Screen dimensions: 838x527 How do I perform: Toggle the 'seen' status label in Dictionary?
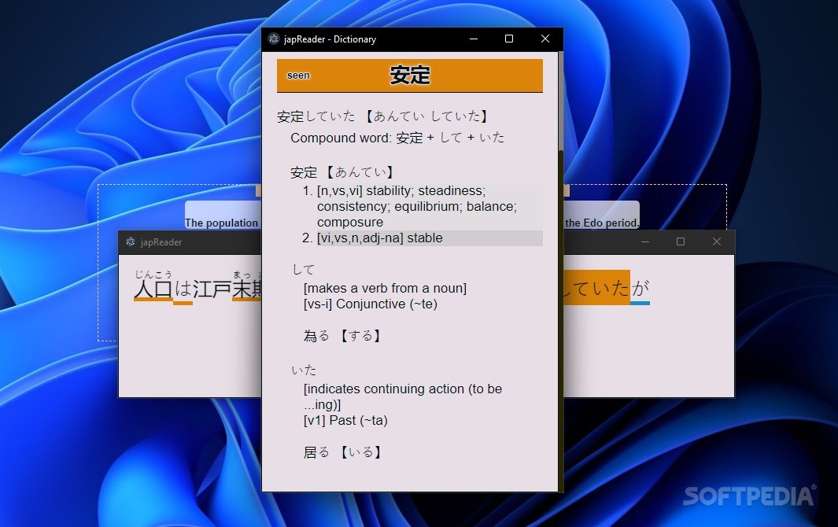coord(298,76)
